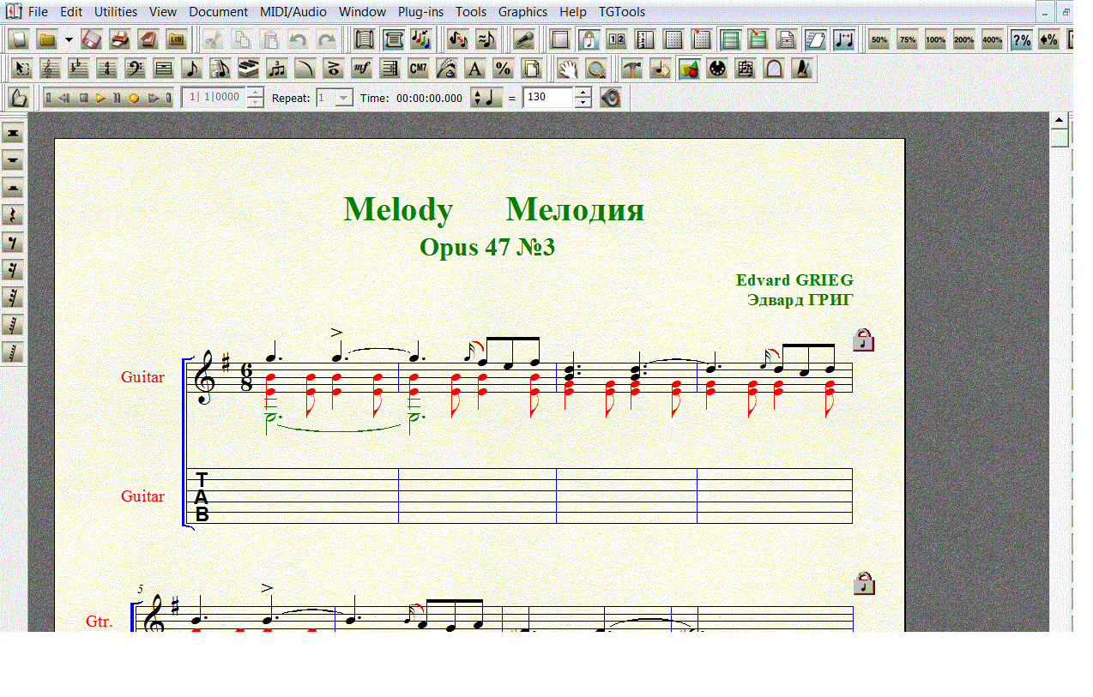The height and width of the screenshot is (697, 1093).
Task: Choose the Clef tool with bass clef
Action: tap(135, 69)
